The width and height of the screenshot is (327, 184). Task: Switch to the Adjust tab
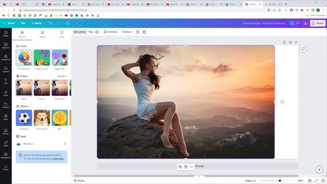(42, 34)
